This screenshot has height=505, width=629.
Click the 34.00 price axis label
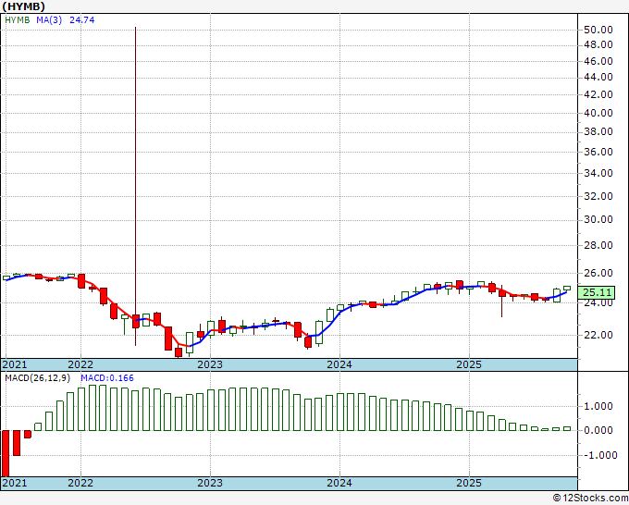point(598,173)
